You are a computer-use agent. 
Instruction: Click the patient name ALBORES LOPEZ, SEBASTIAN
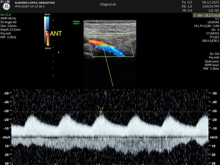(35, 3)
